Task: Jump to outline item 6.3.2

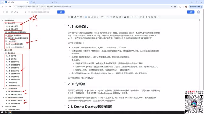Action: (x=13, y=104)
